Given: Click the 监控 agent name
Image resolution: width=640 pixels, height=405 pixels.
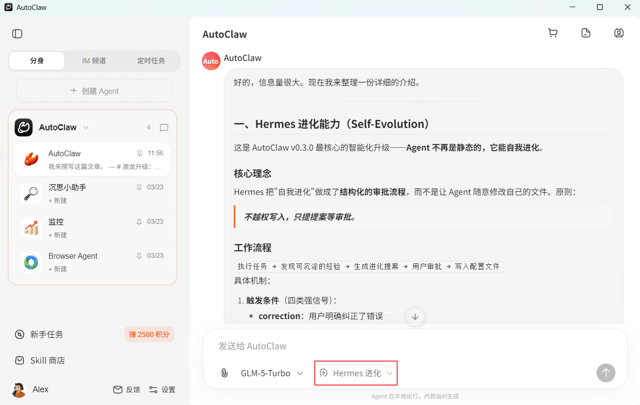Looking at the screenshot, I should point(56,221).
